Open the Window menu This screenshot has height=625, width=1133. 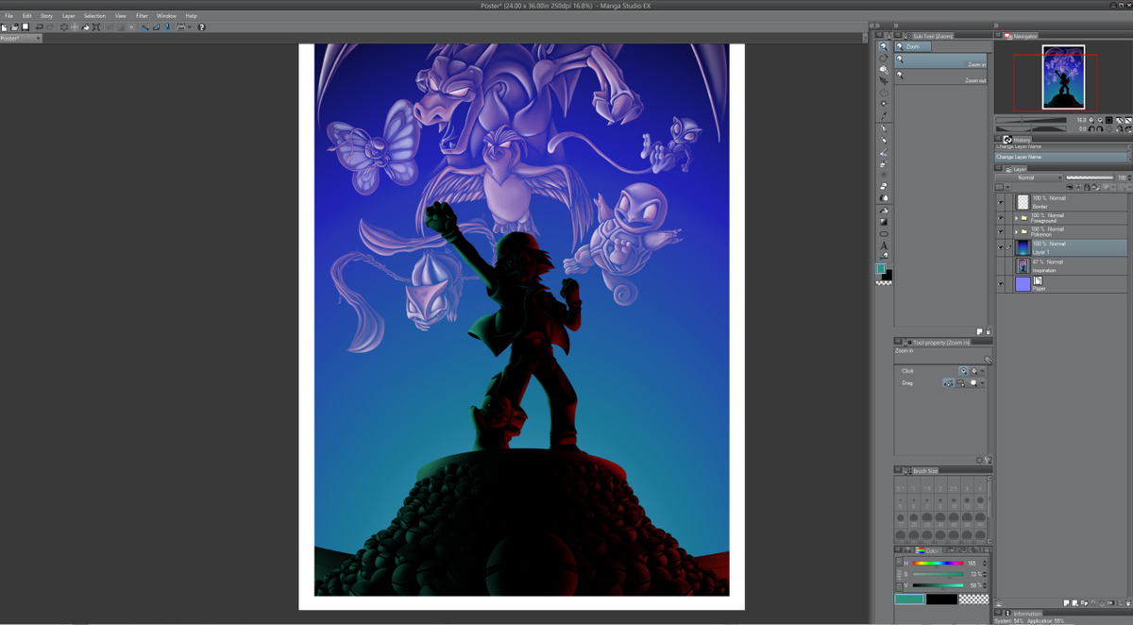pos(166,16)
